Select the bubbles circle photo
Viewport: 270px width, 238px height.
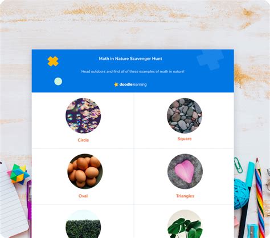coord(83,116)
